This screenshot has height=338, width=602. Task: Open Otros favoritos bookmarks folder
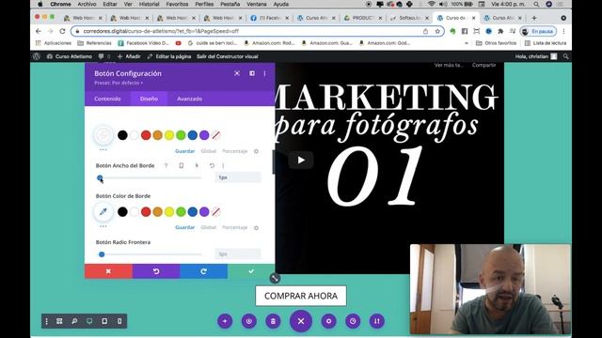click(x=496, y=43)
